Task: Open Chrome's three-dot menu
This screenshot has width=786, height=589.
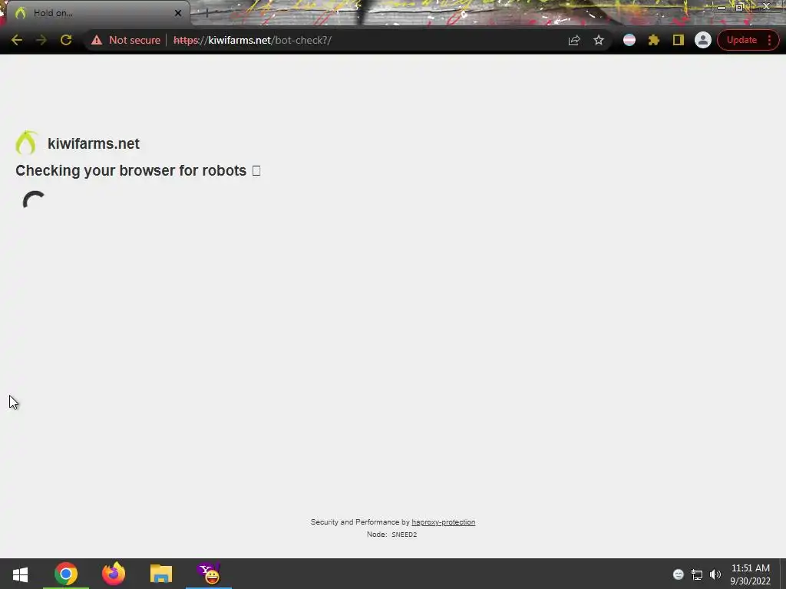Action: (769, 40)
